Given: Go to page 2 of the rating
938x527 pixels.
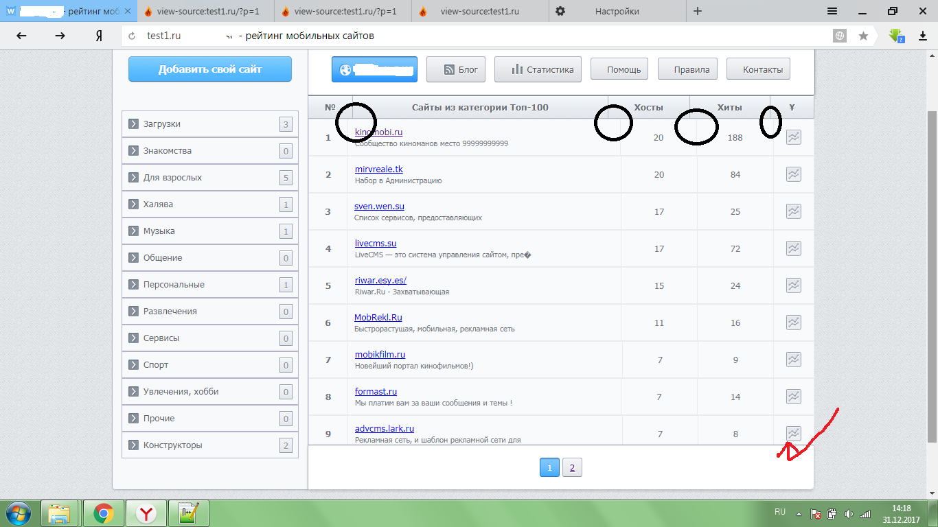Looking at the screenshot, I should (x=572, y=468).
